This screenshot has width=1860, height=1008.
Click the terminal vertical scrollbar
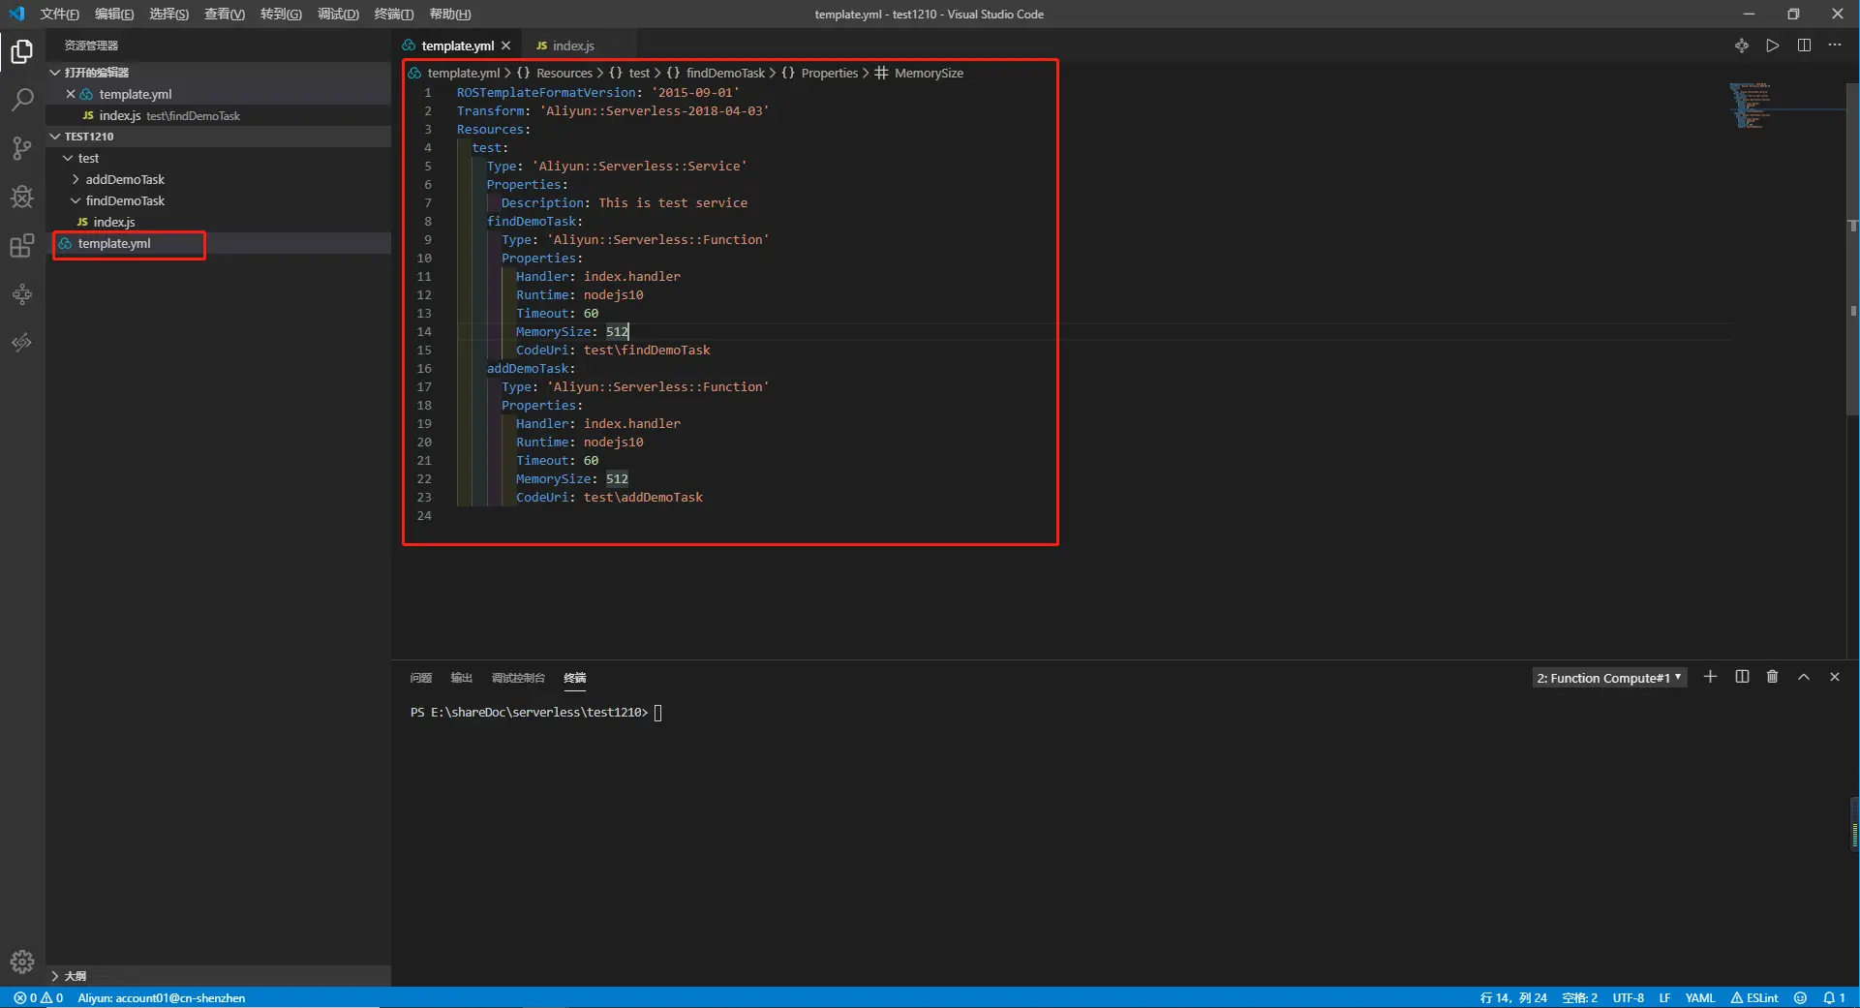pyautogui.click(x=1854, y=823)
